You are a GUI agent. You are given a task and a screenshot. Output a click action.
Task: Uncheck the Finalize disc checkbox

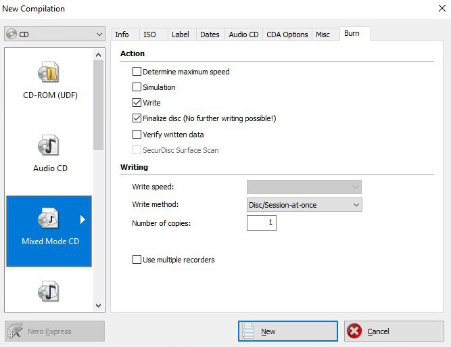click(137, 118)
